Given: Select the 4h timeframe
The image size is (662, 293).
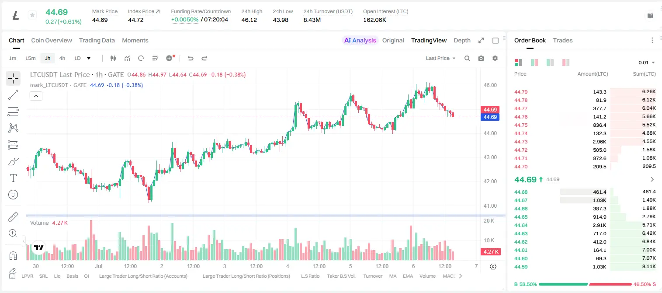Looking at the screenshot, I should (x=62, y=58).
